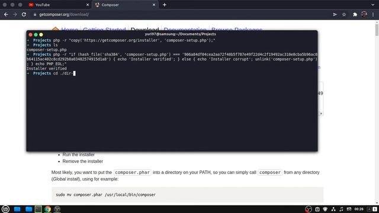Click the page vertical scrollbar thumb
This screenshot has width=379, height=213.
[x=377, y=30]
